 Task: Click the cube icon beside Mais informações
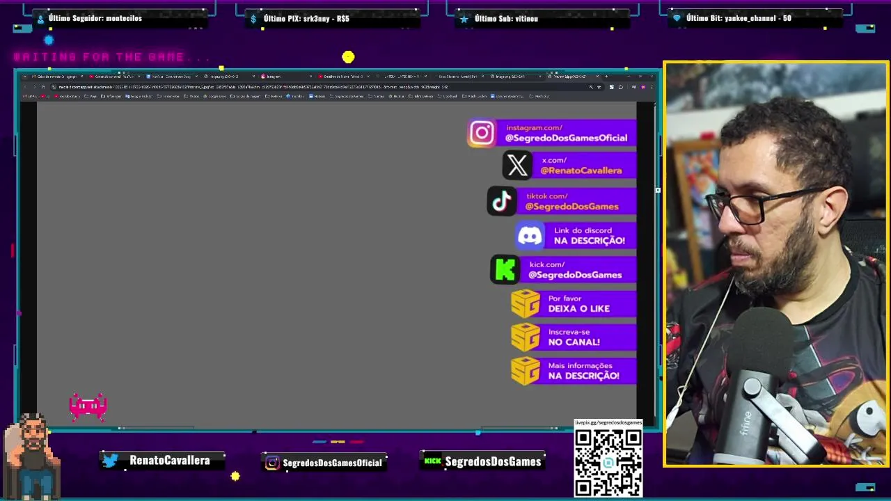(526, 371)
